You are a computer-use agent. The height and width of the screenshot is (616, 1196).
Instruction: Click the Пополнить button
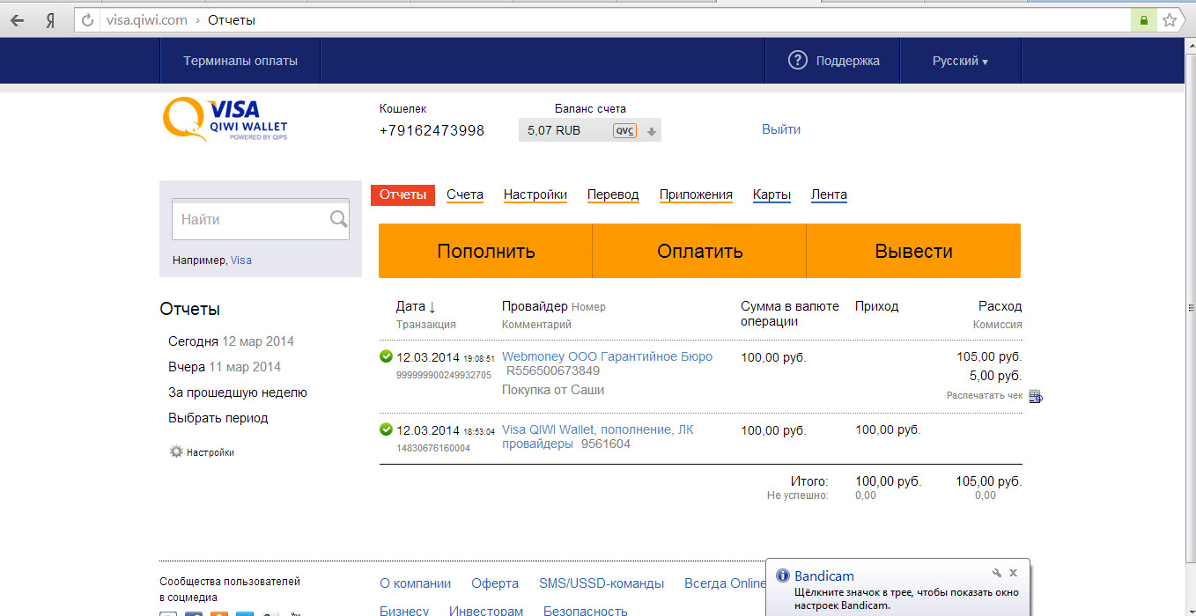(x=485, y=251)
